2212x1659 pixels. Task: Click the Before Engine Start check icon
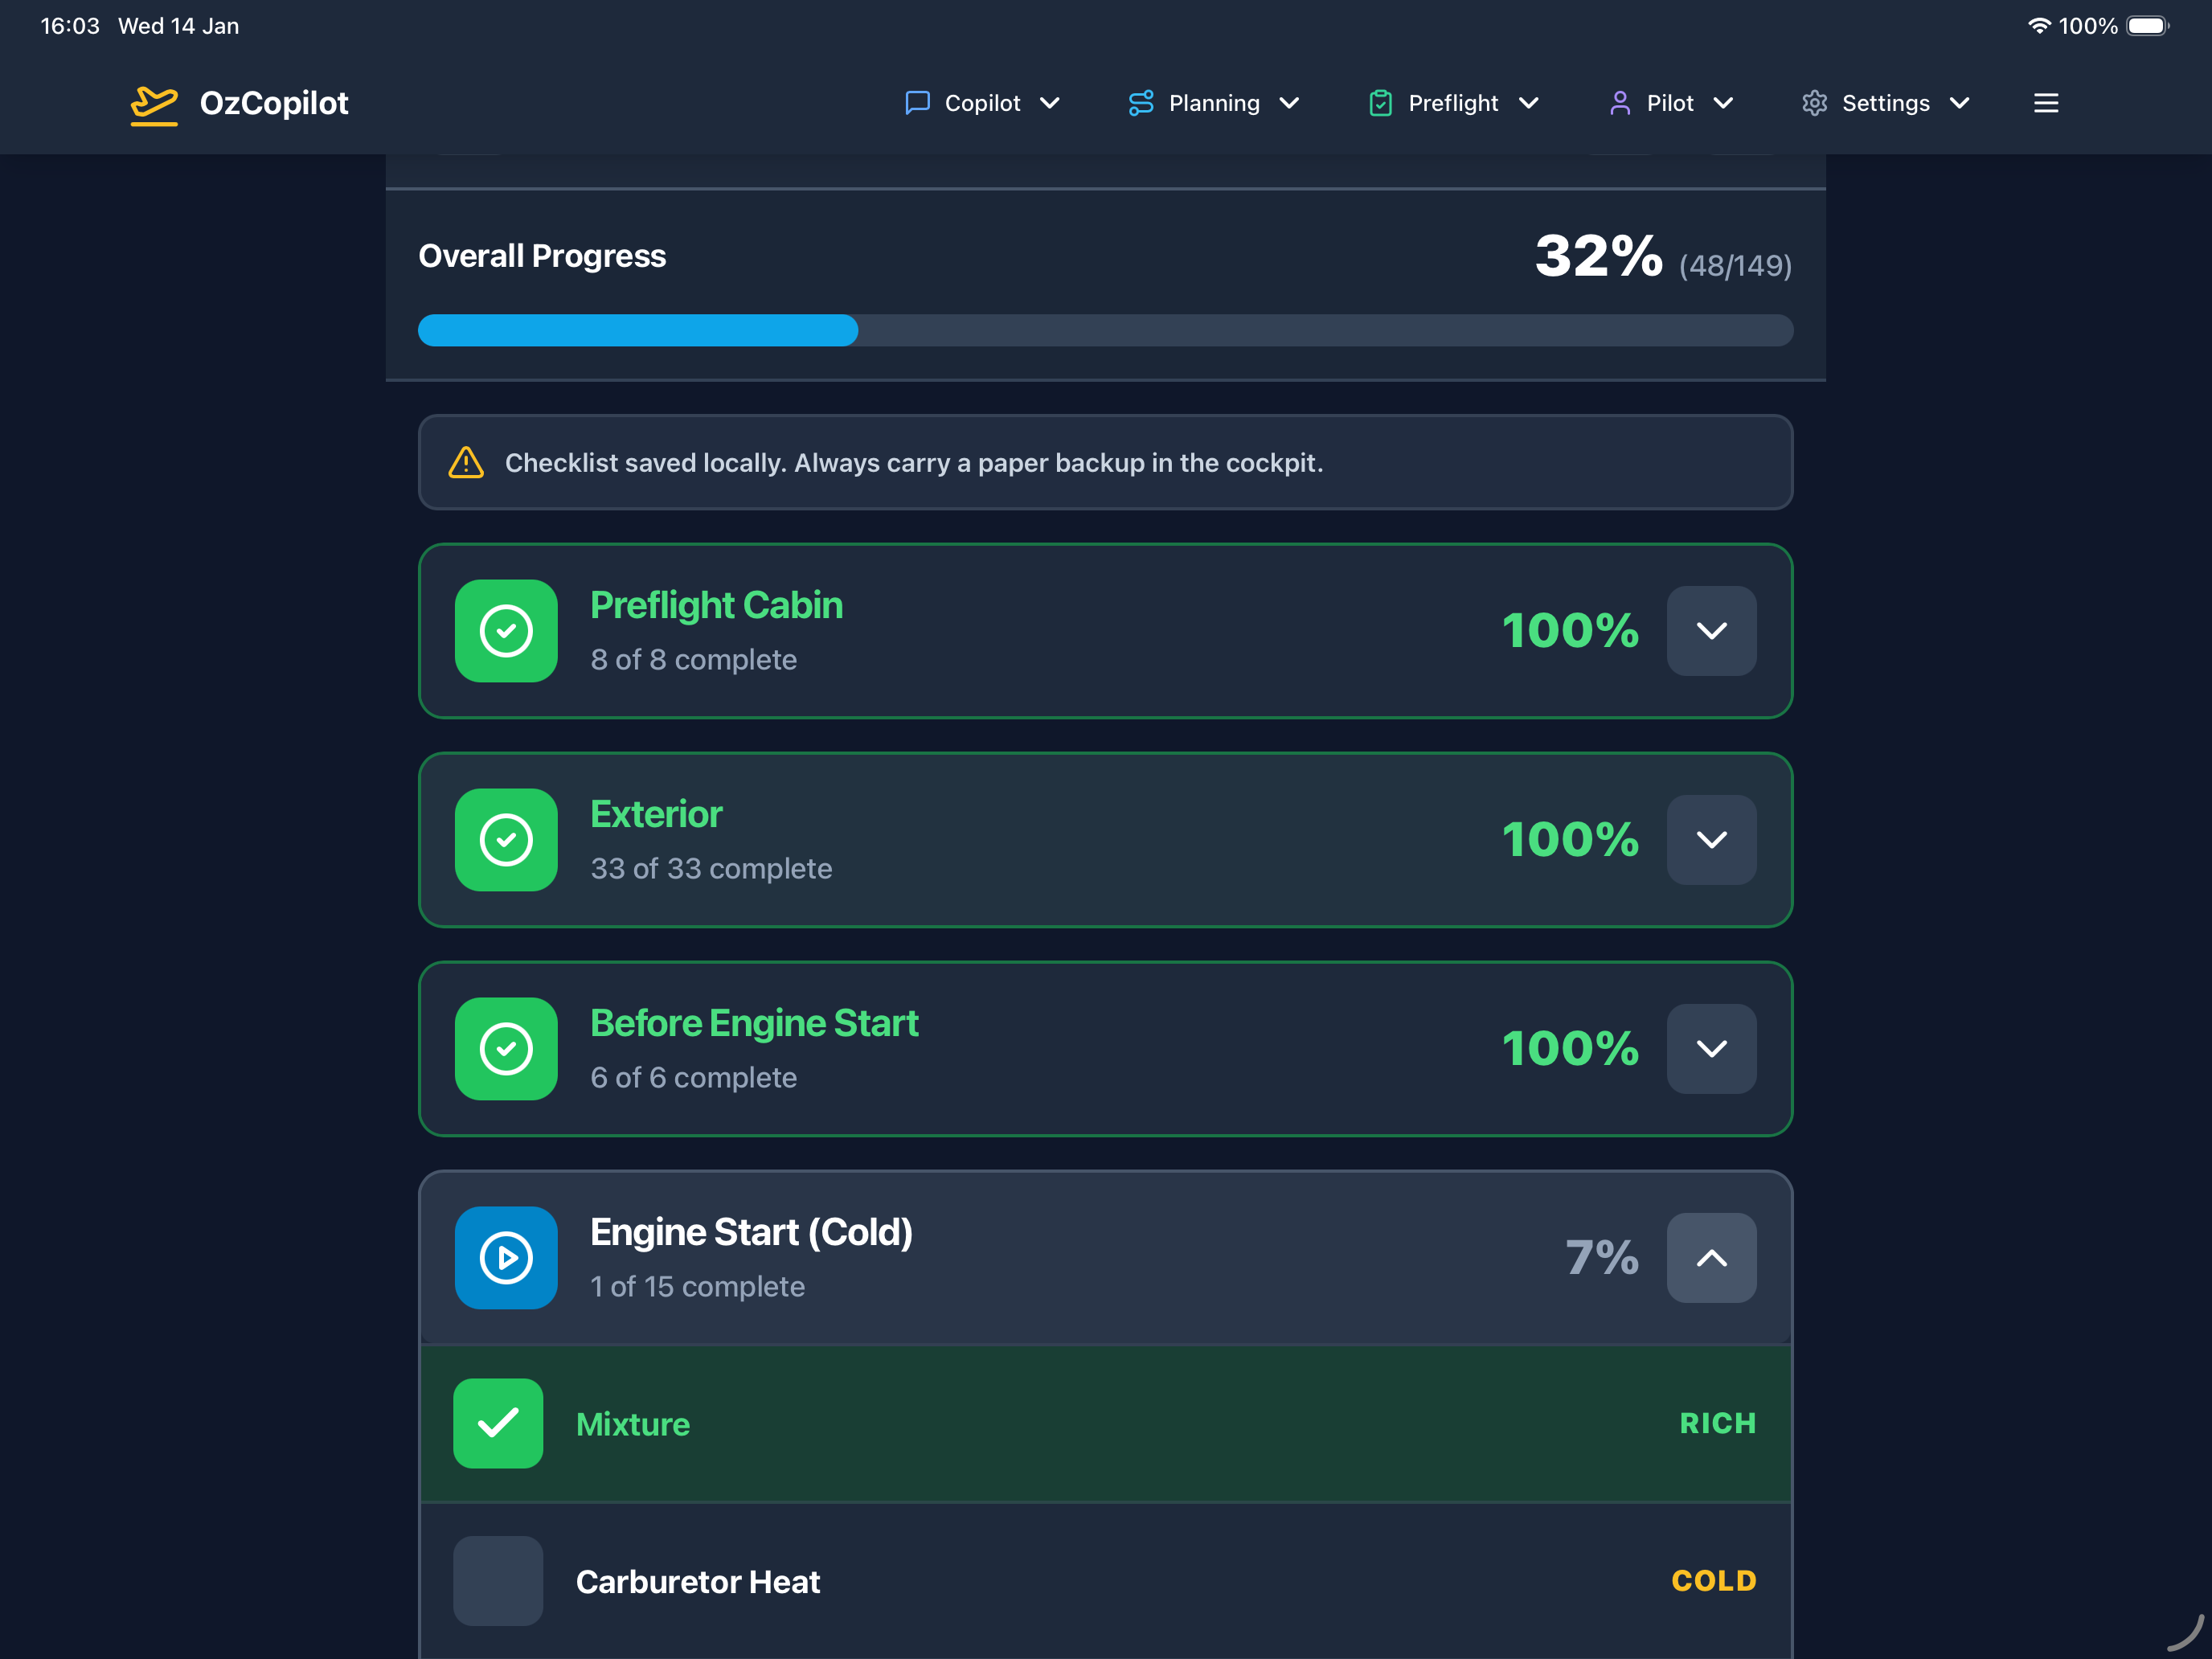click(x=506, y=1049)
